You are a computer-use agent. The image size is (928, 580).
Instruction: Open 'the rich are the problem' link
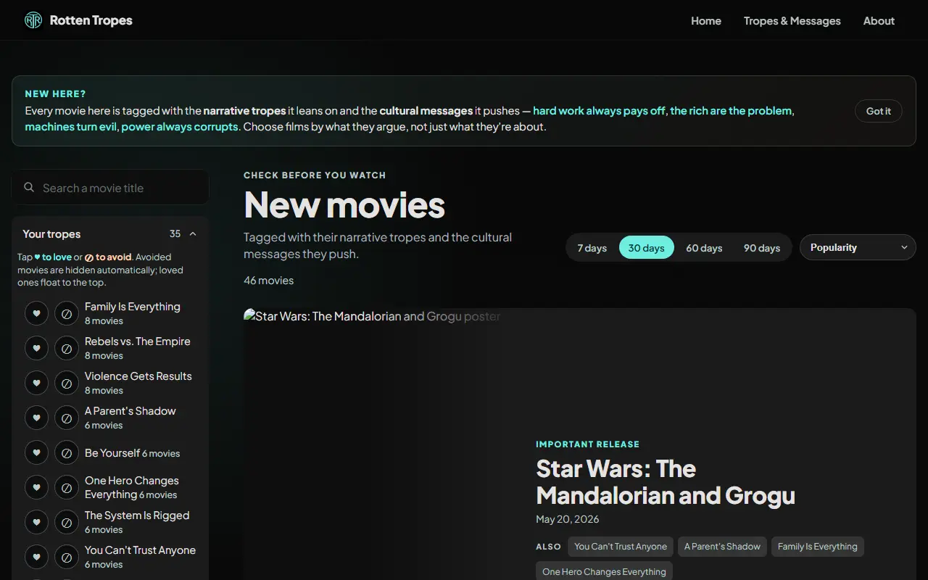pyautogui.click(x=731, y=111)
